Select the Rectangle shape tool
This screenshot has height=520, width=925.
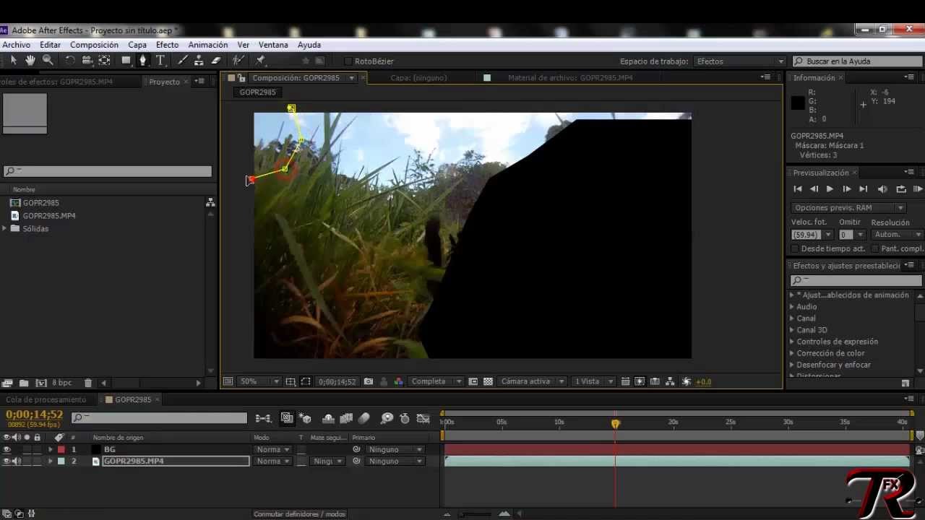(126, 61)
